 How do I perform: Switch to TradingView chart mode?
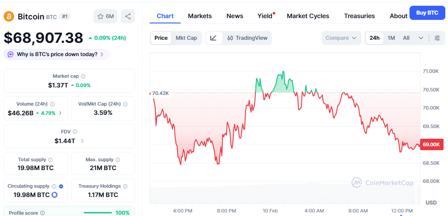pos(247,38)
